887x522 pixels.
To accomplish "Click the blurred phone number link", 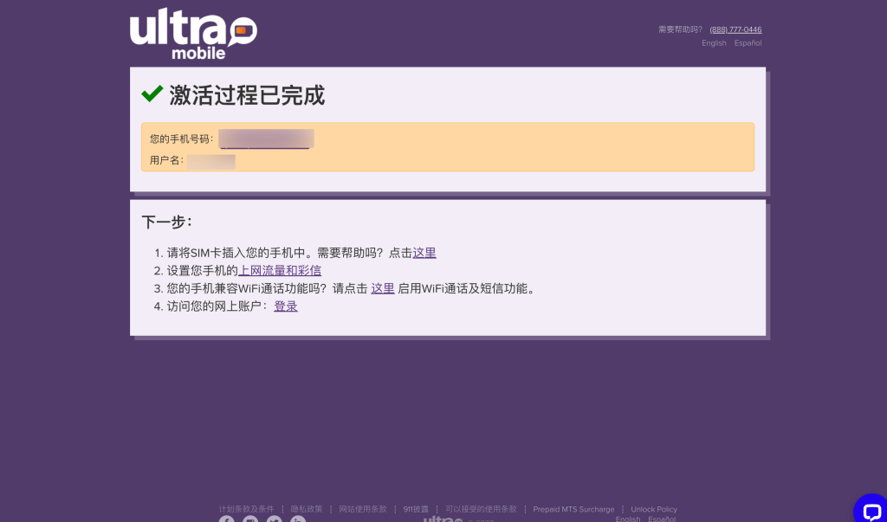I will click(266, 139).
